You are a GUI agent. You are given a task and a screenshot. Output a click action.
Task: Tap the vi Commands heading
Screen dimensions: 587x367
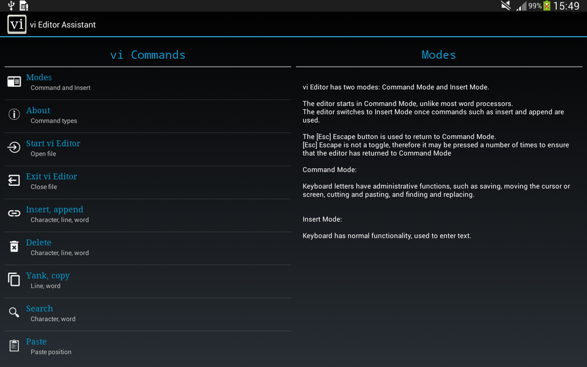click(x=148, y=54)
